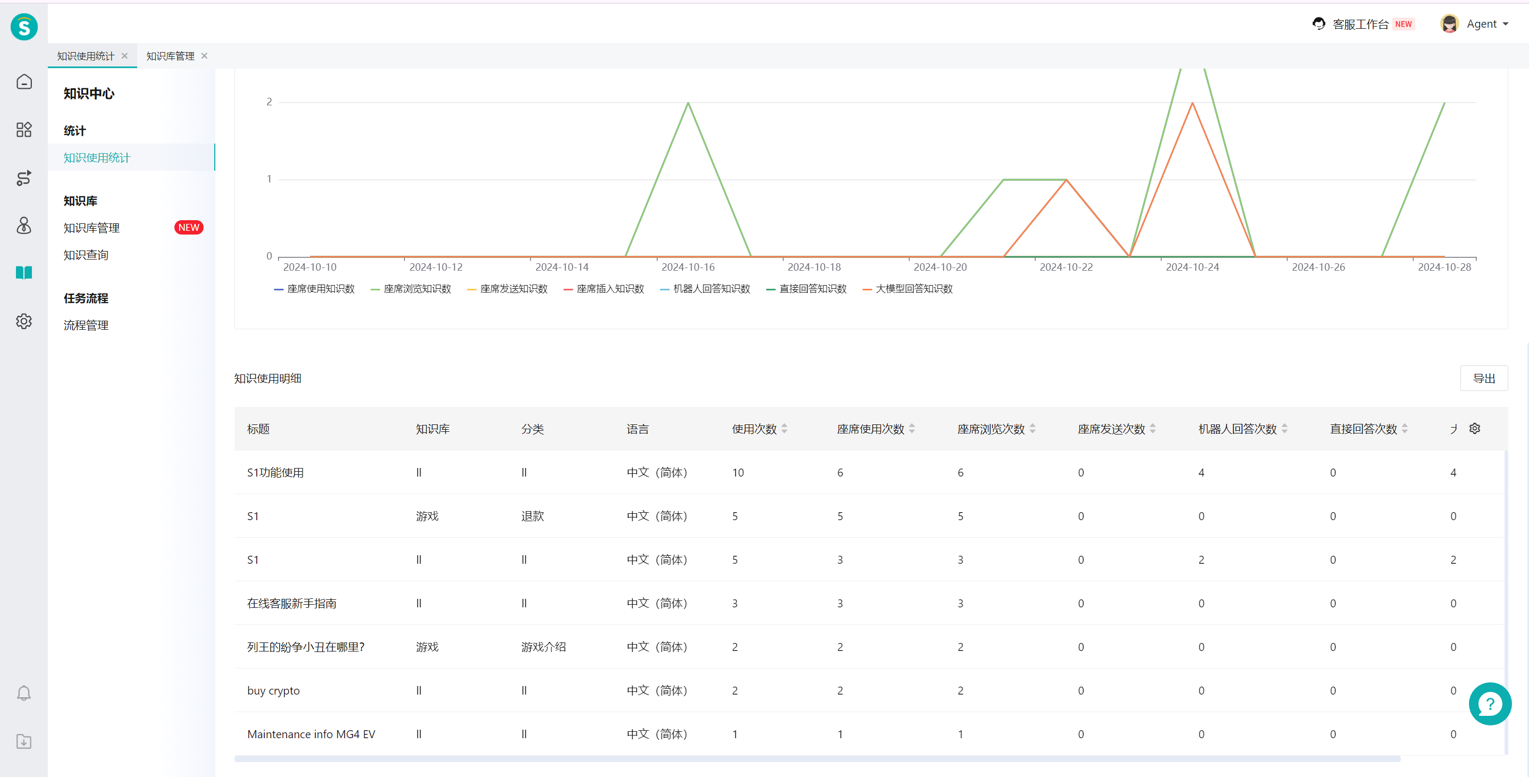The height and width of the screenshot is (777, 1529).
Task: Click the 游戏介绍 category cell
Action: [543, 647]
